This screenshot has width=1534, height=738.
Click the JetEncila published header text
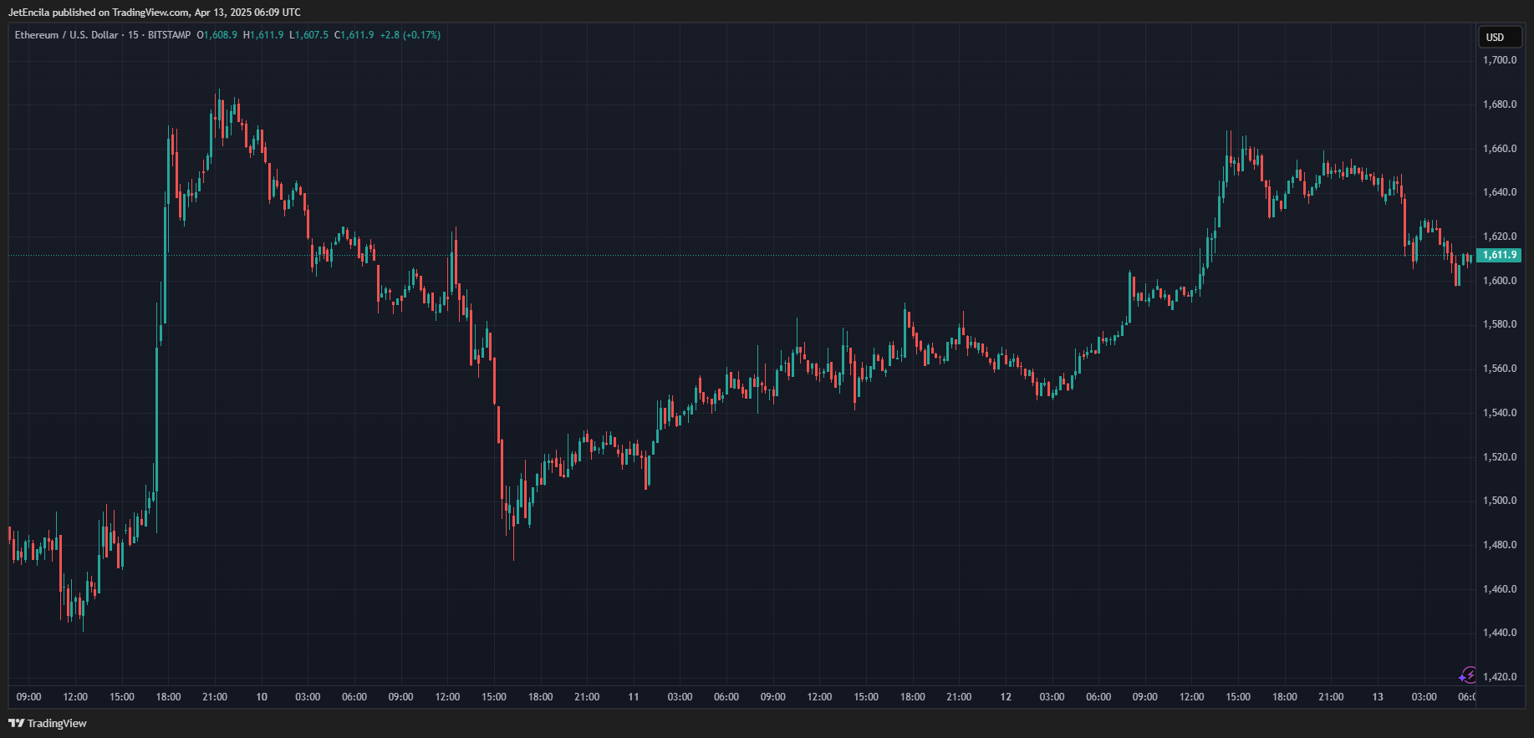click(x=155, y=13)
